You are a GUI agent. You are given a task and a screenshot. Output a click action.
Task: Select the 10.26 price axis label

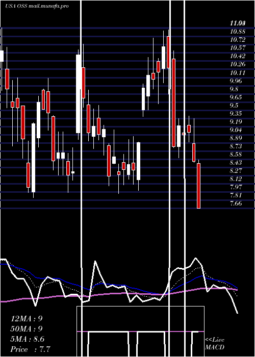pyautogui.click(x=238, y=64)
